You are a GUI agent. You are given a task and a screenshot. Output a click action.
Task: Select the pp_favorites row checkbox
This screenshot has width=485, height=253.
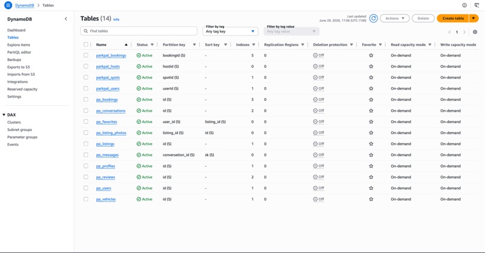(85, 121)
